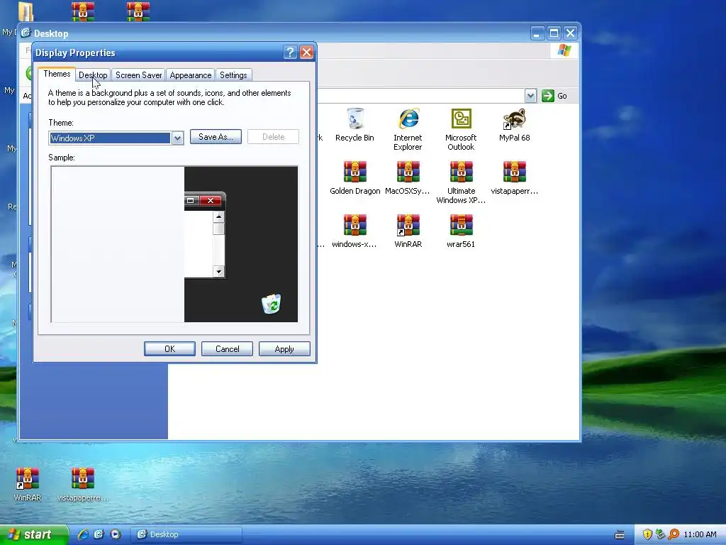
Task: Switch to the Appearance tab
Action: click(190, 75)
